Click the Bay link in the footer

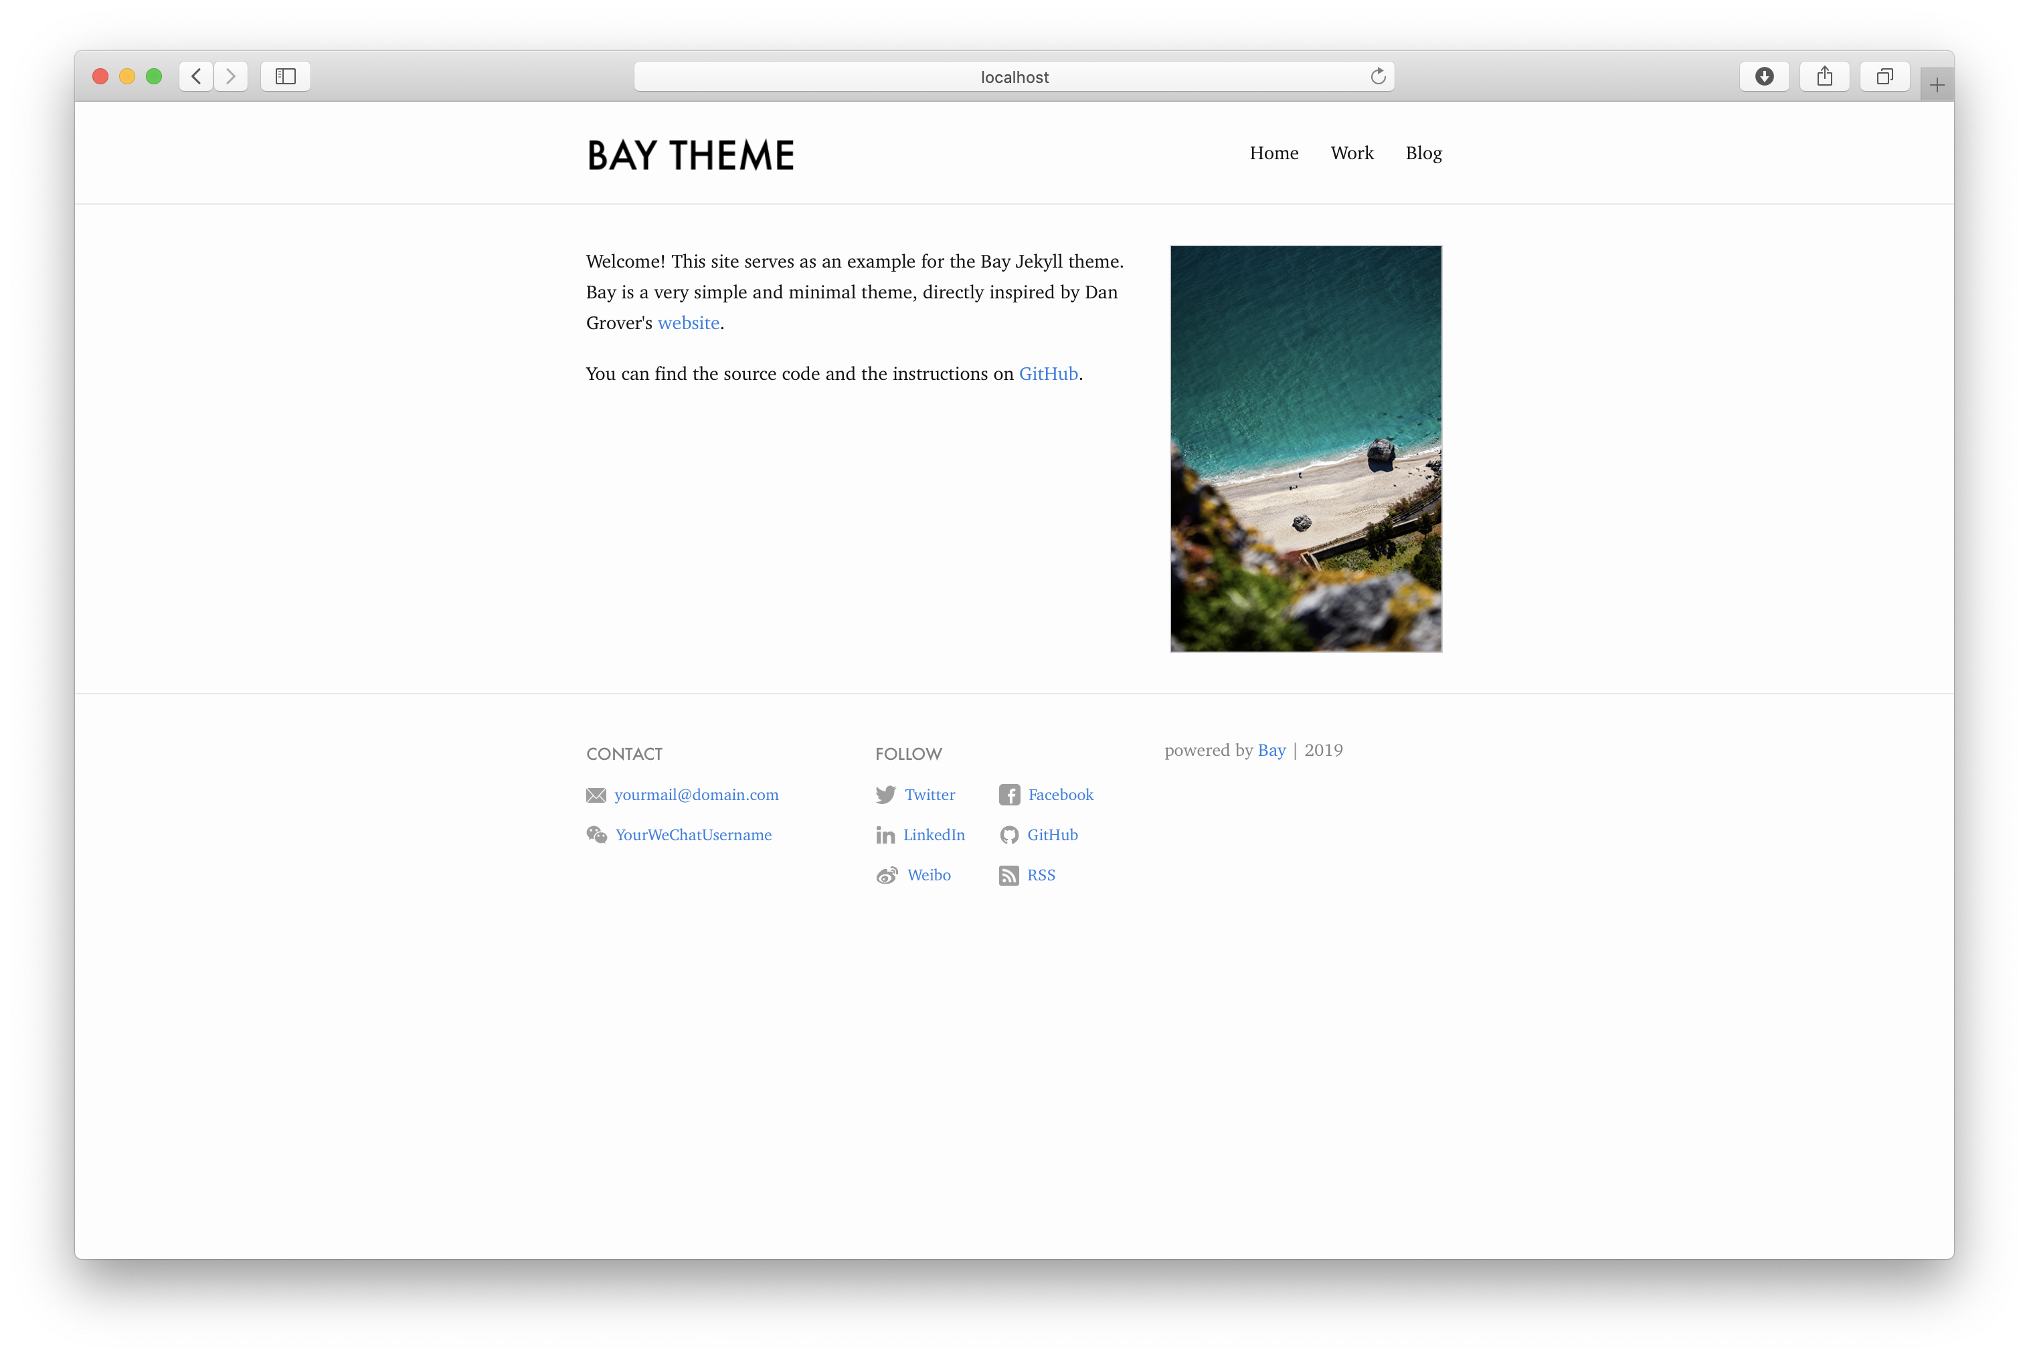pos(1271,749)
